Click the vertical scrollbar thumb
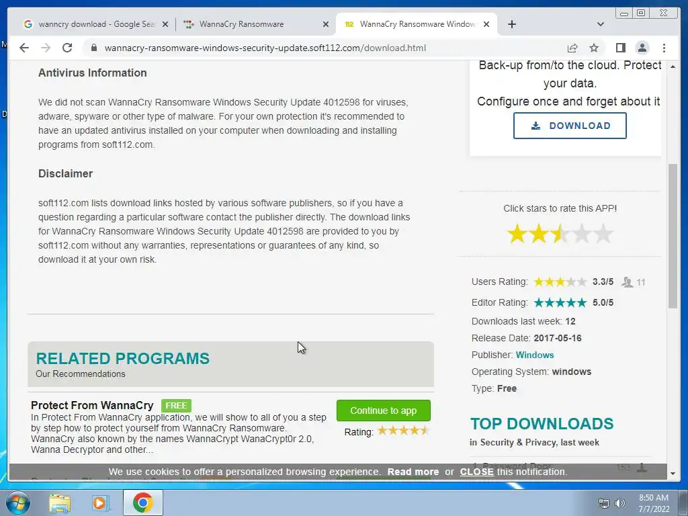The width and height of the screenshot is (688, 516). click(x=673, y=236)
